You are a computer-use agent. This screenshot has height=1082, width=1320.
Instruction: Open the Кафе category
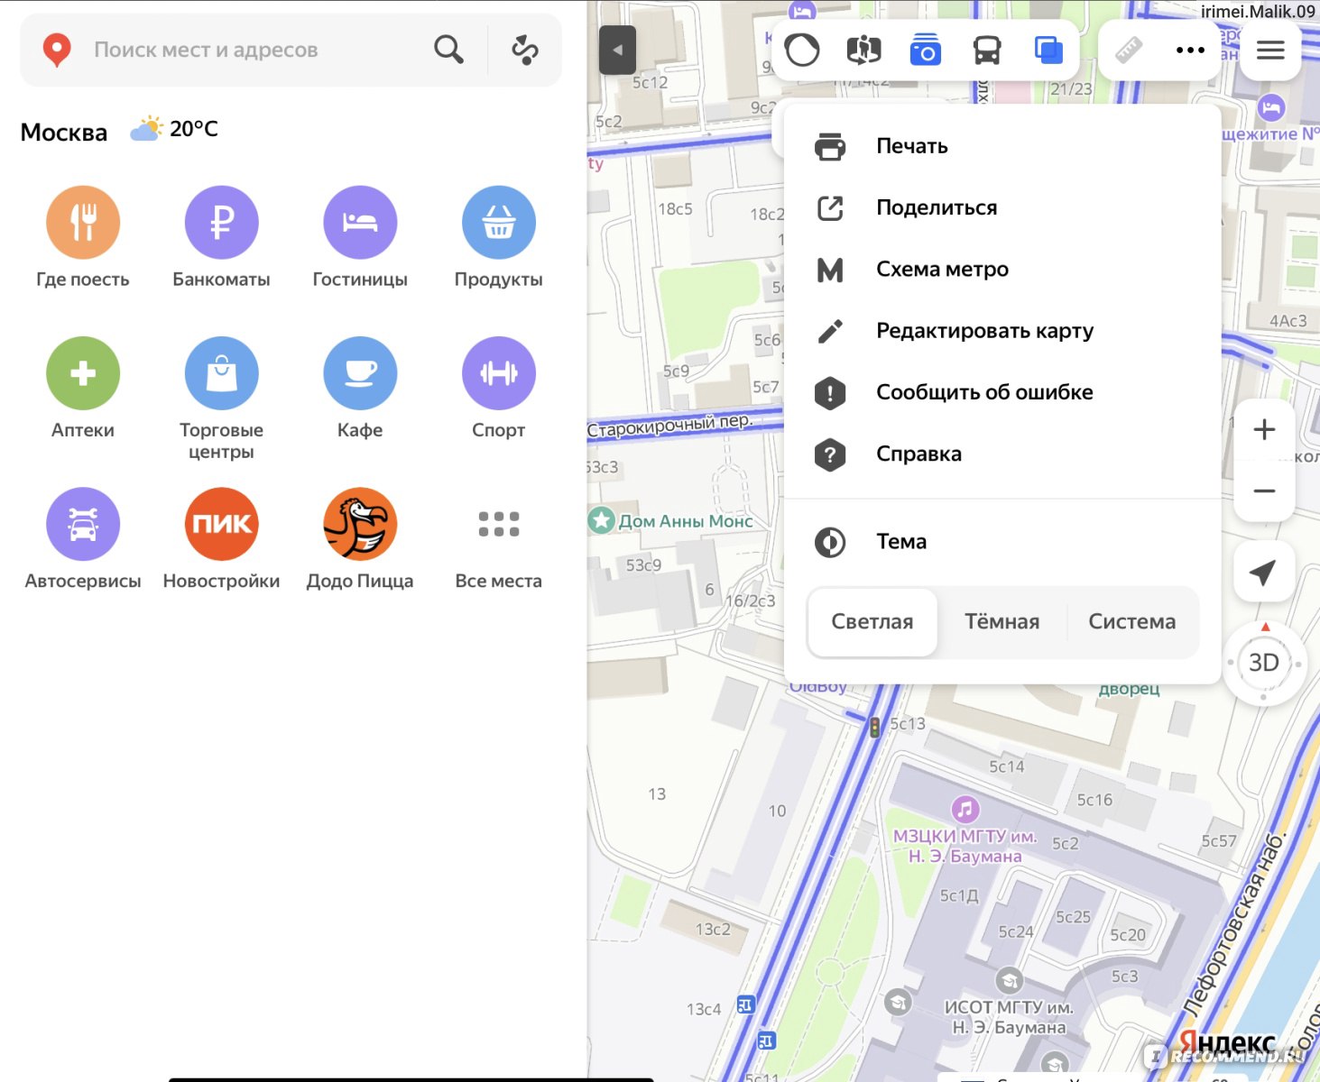360,388
